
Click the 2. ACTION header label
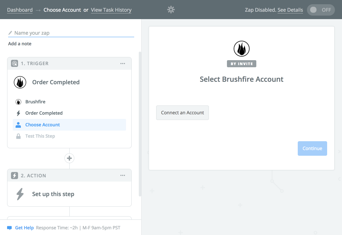click(33, 176)
